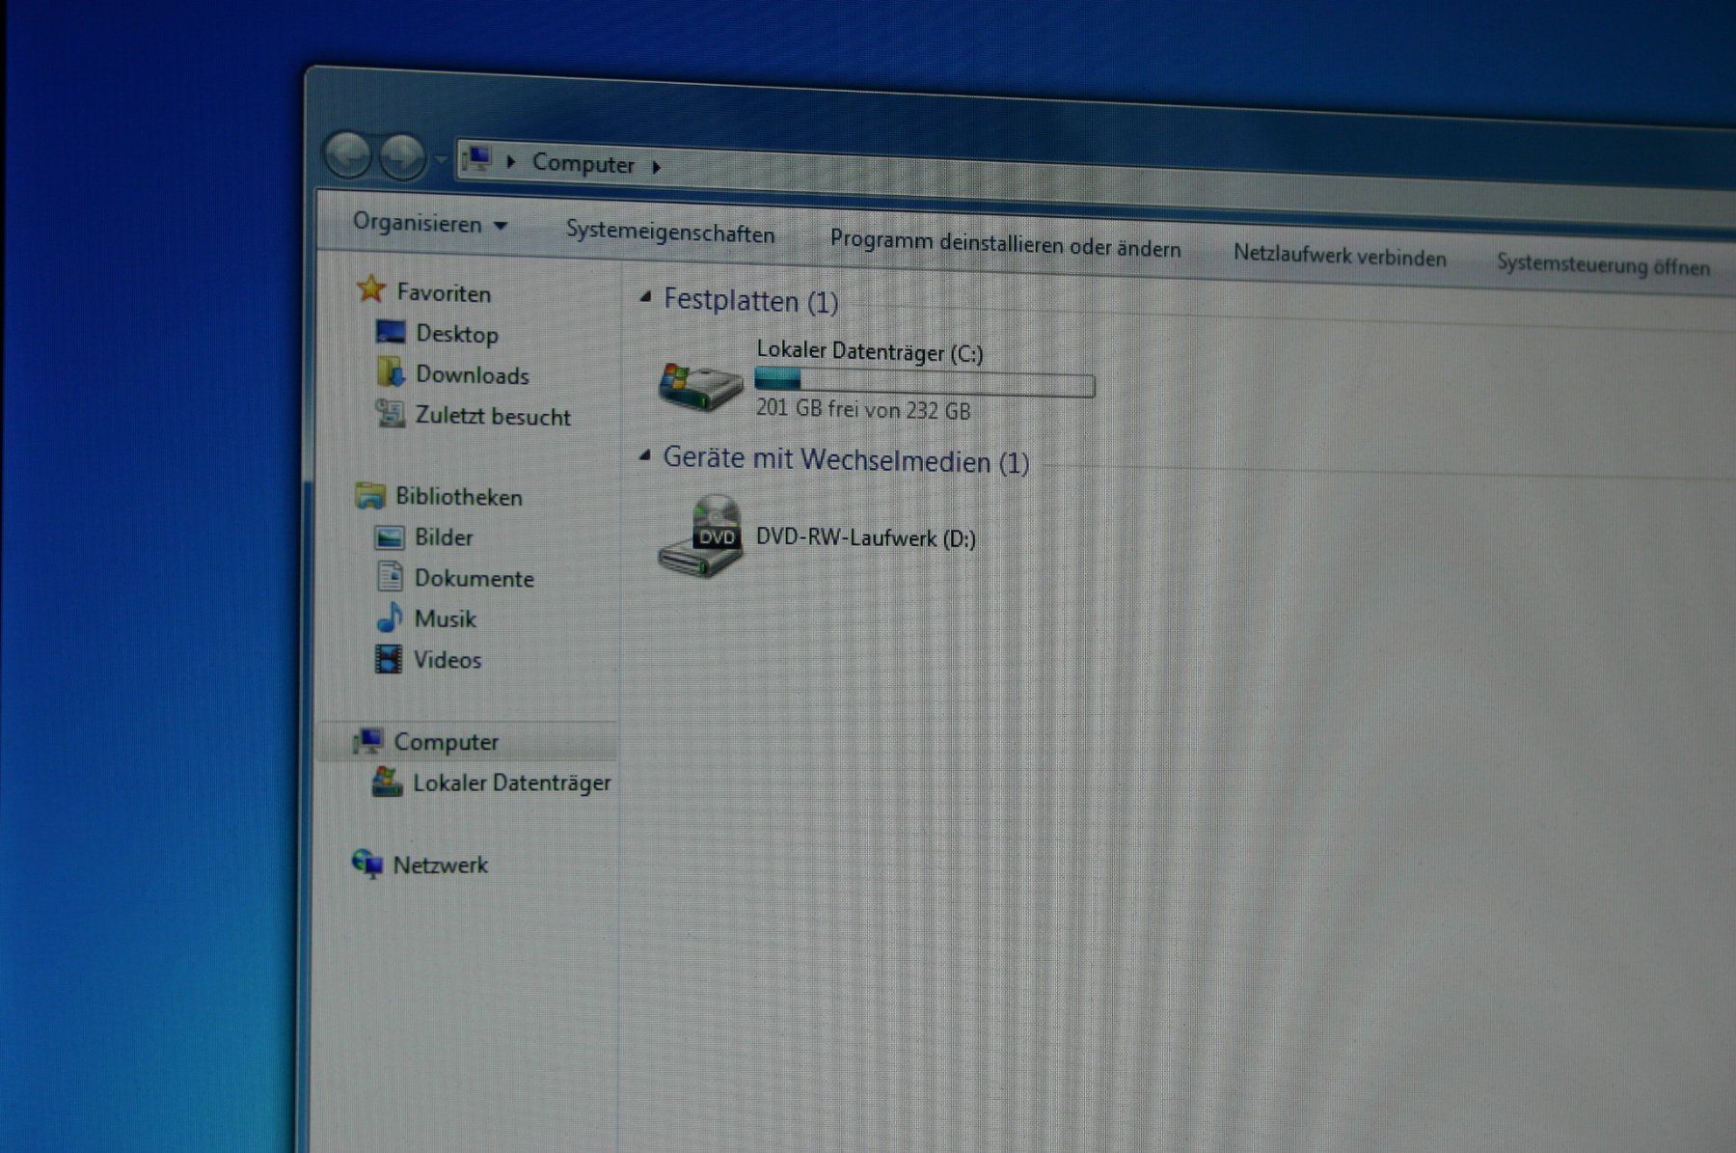Screen dimensions: 1736x1153
Task: Click the Desktop icon in Favoriten
Action: [x=390, y=332]
